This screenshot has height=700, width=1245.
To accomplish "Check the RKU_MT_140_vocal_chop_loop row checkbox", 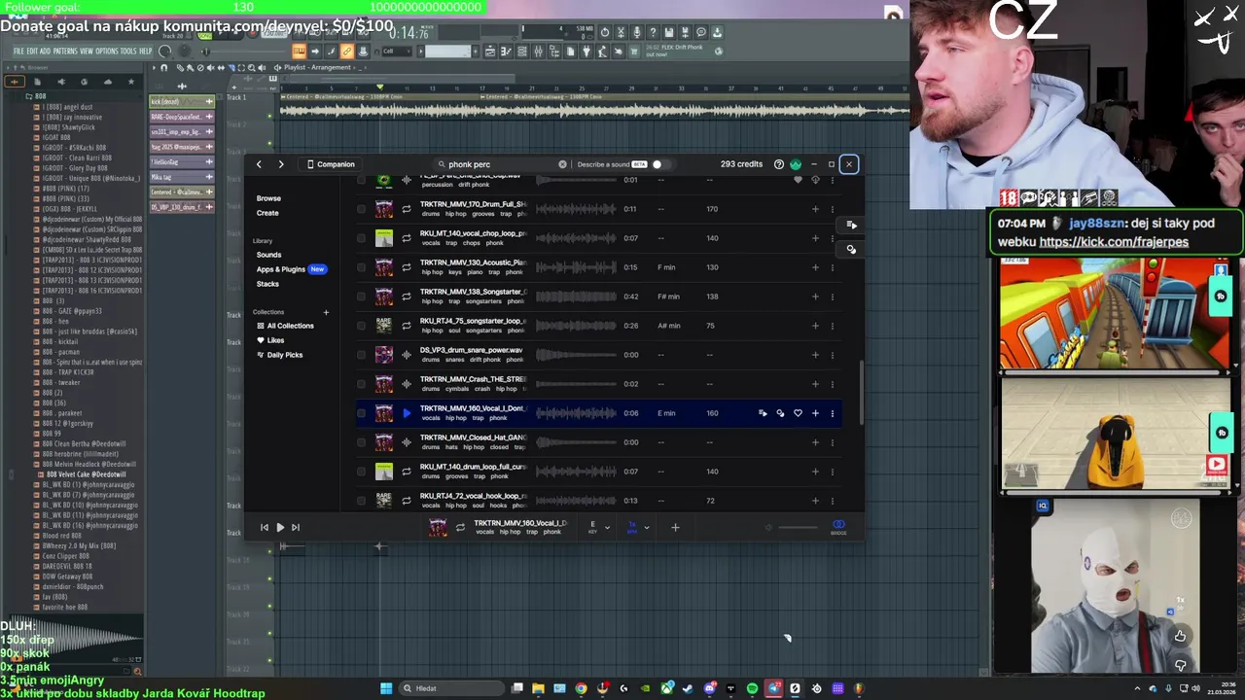I will tap(362, 238).
